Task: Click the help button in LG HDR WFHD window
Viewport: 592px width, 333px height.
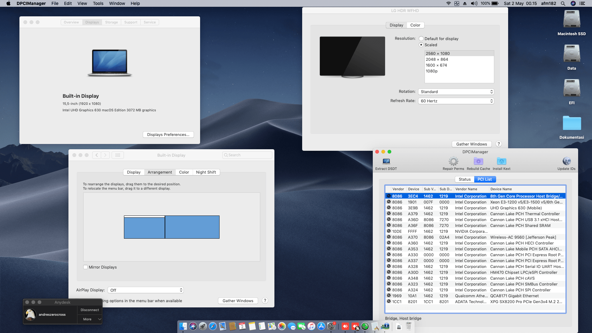Action: click(x=499, y=144)
